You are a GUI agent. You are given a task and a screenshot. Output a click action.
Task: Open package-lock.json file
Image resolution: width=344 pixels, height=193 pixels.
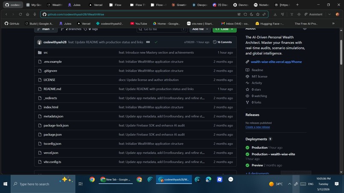point(56,125)
